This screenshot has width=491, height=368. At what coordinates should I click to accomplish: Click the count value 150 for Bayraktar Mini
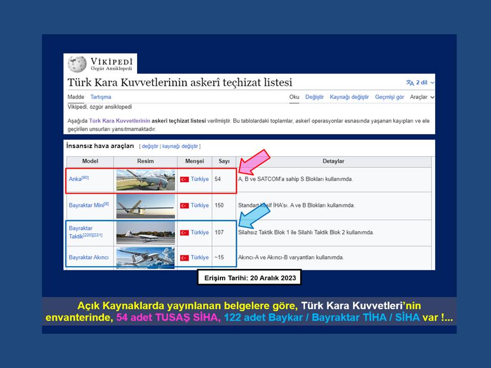[x=219, y=205]
